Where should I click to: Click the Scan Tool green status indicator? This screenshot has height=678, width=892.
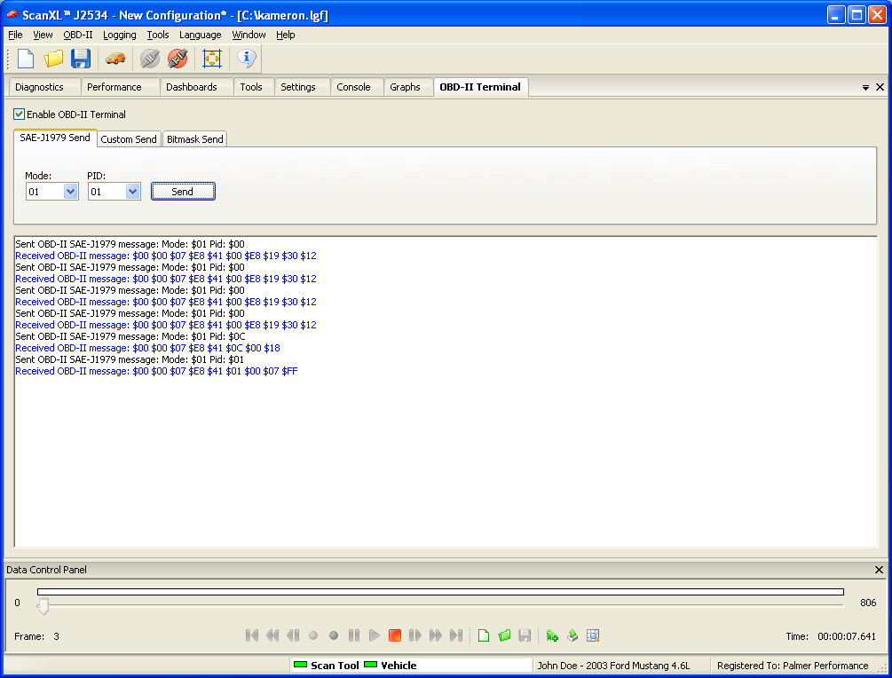pyautogui.click(x=300, y=665)
